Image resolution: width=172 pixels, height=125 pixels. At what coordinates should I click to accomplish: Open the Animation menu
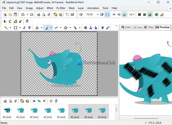(93, 8)
